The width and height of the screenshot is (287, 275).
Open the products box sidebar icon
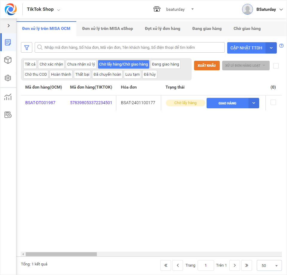tap(8, 60)
